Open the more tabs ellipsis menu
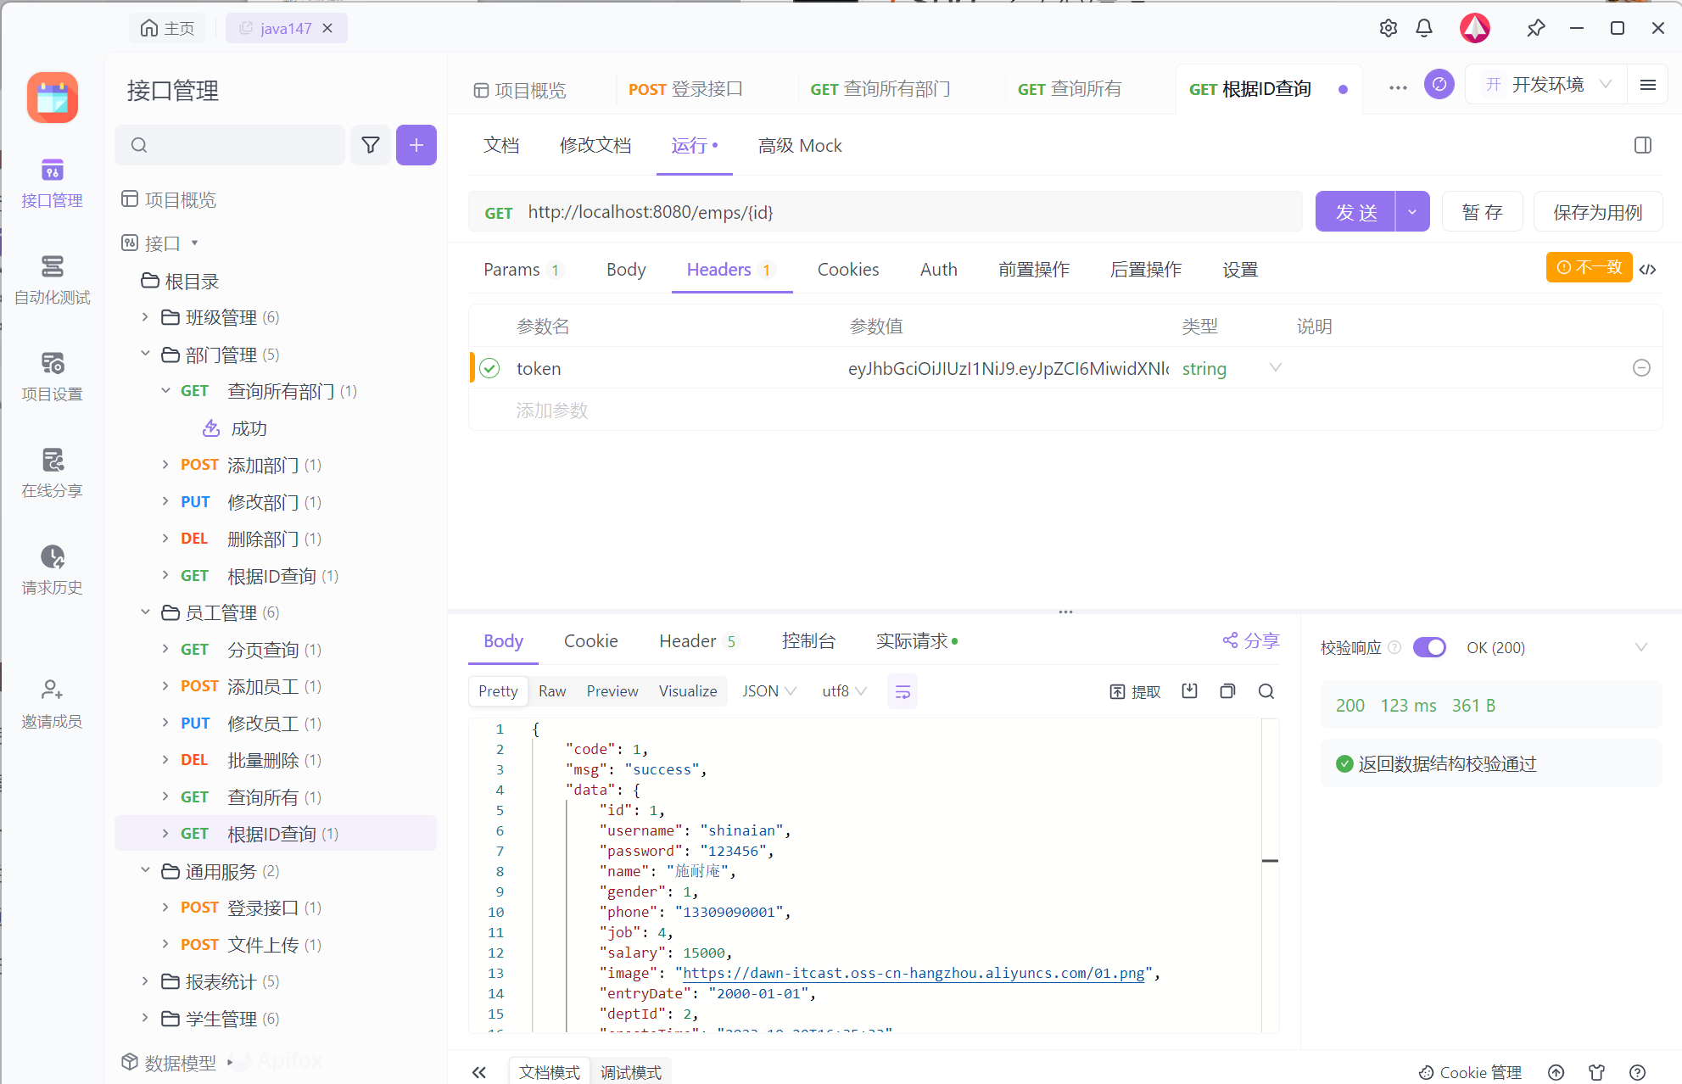 (x=1398, y=87)
